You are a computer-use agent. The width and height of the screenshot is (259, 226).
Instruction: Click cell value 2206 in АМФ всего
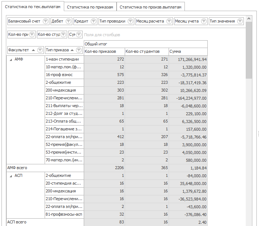104,168
